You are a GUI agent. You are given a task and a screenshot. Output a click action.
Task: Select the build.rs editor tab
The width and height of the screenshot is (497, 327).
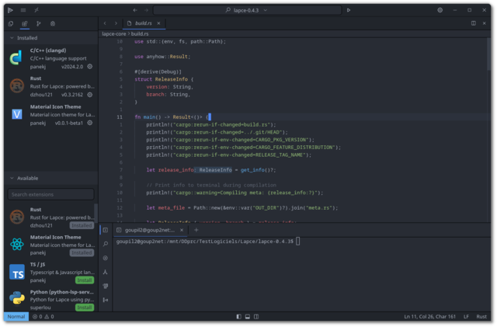tap(143, 23)
